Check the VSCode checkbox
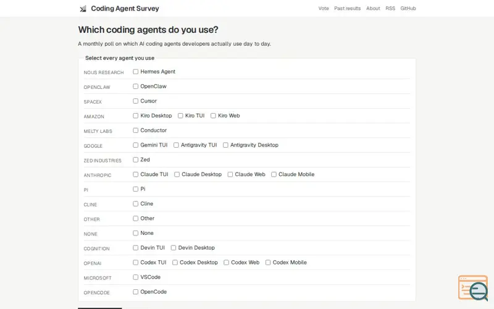 click(135, 277)
